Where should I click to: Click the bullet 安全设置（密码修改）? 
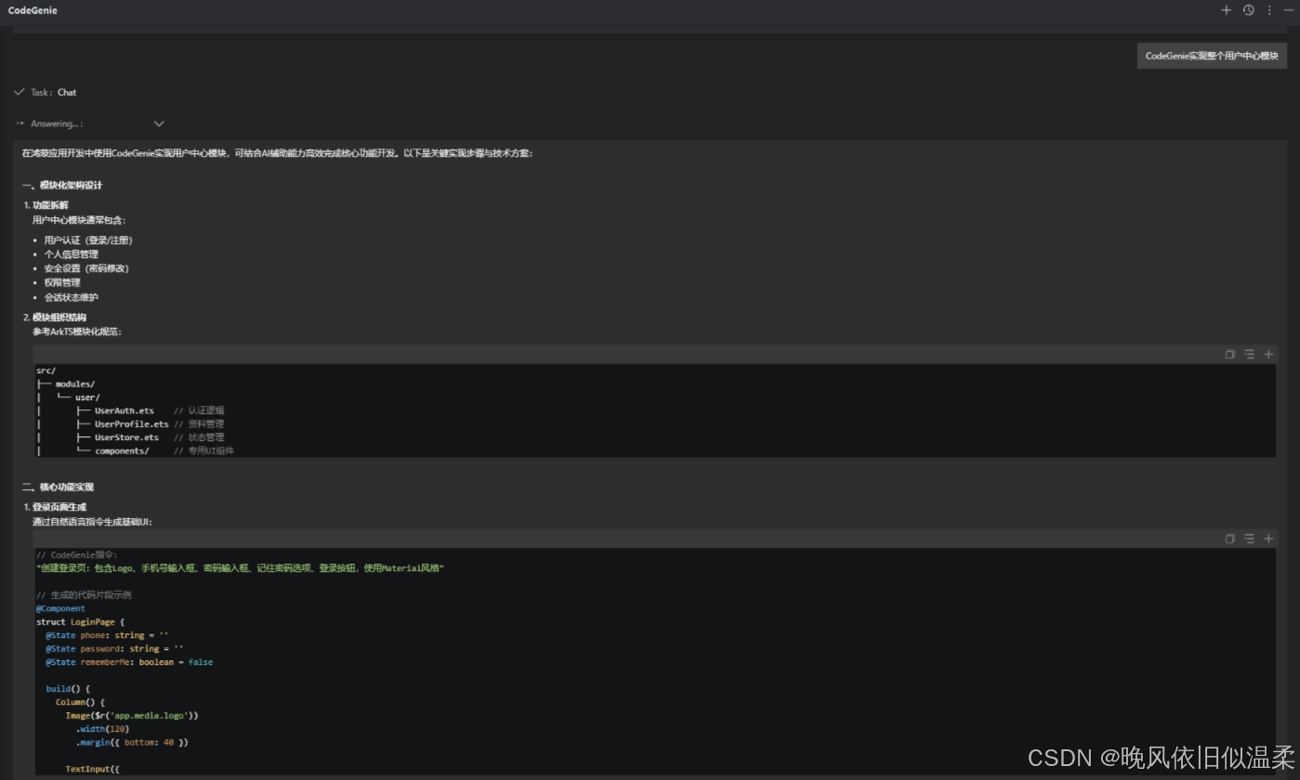tap(86, 268)
